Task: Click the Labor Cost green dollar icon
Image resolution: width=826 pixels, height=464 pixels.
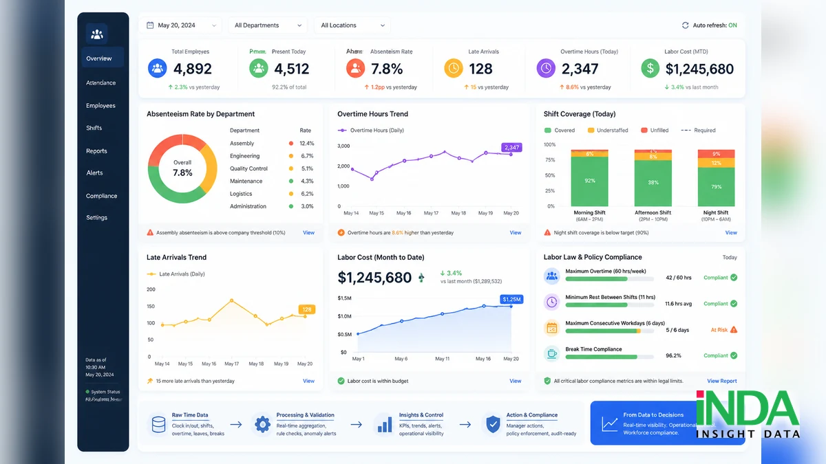Action: point(650,68)
